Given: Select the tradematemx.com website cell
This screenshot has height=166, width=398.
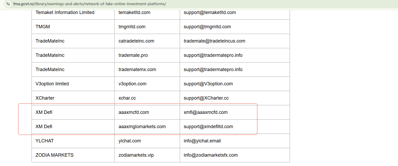Looking at the screenshot, I should (x=147, y=70).
